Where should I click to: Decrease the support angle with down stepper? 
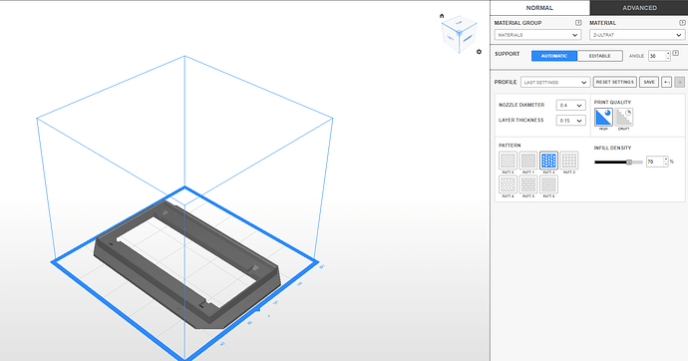pos(668,59)
